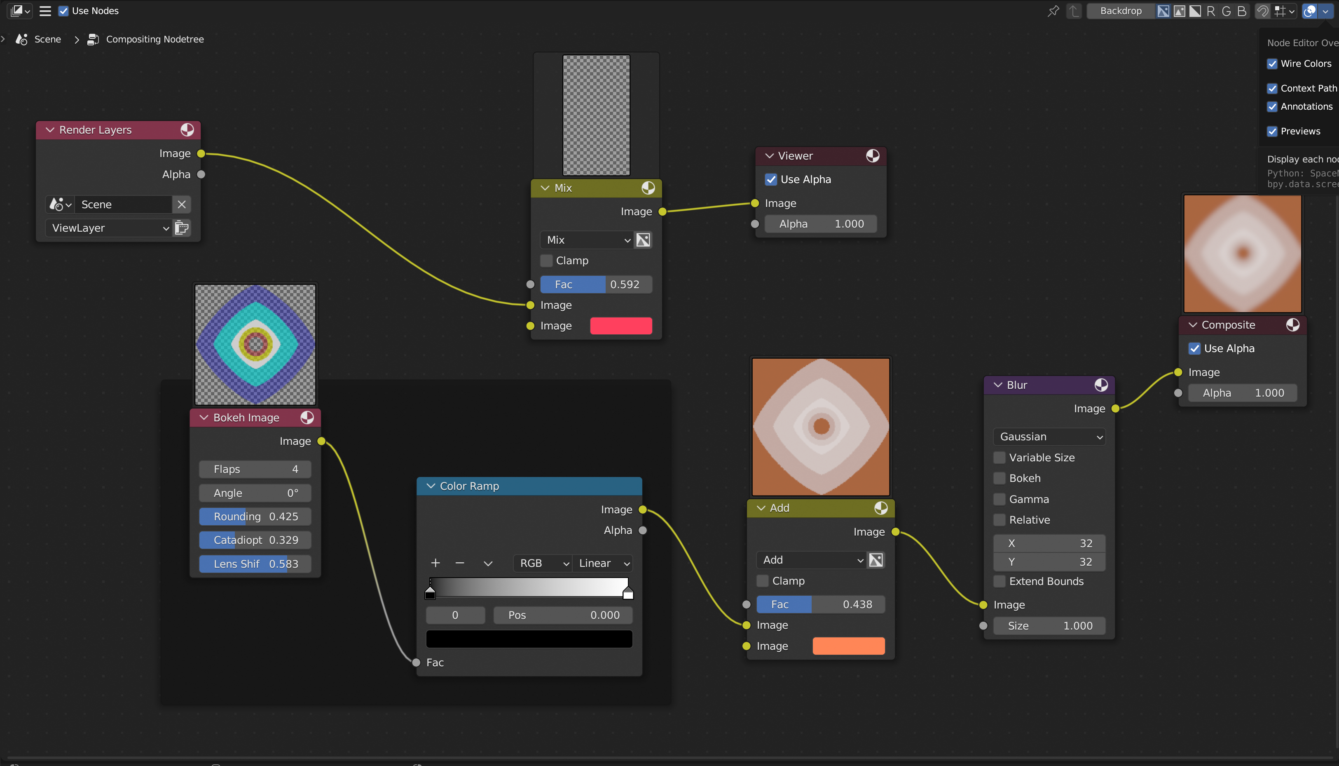Click the Color and Alpha display icon
The image size is (1339, 766).
(x=1163, y=11)
